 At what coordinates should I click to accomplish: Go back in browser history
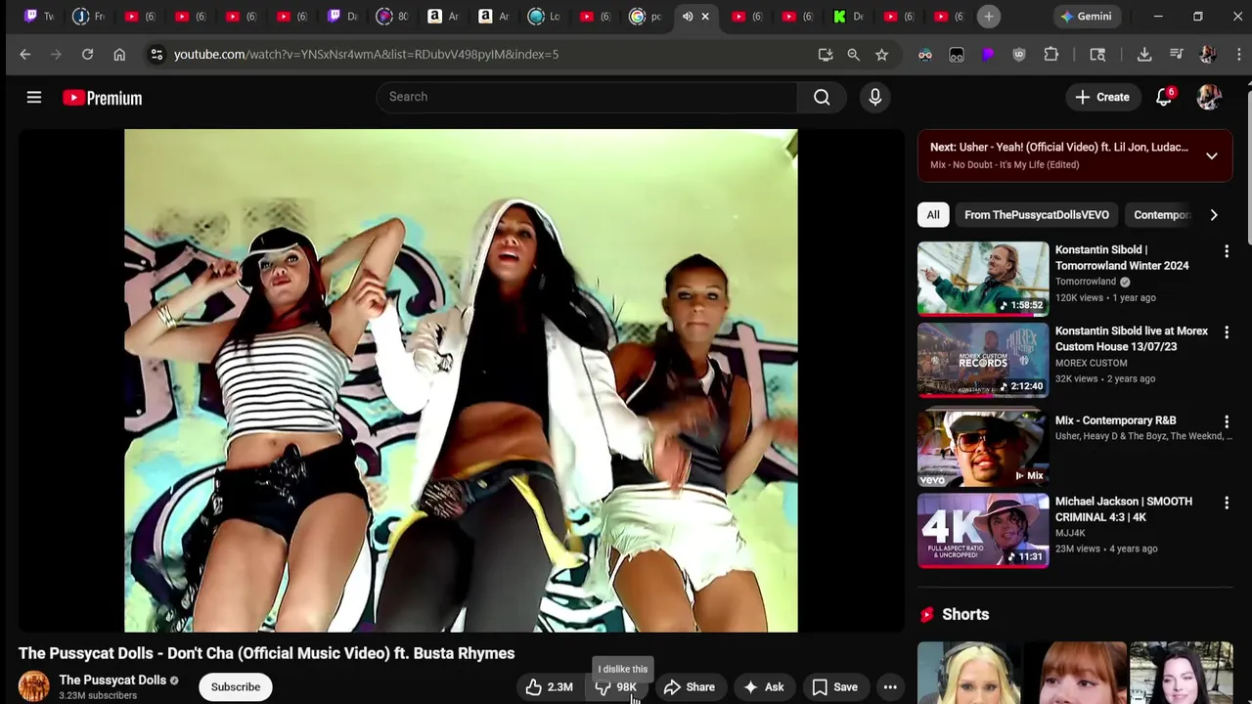click(25, 55)
